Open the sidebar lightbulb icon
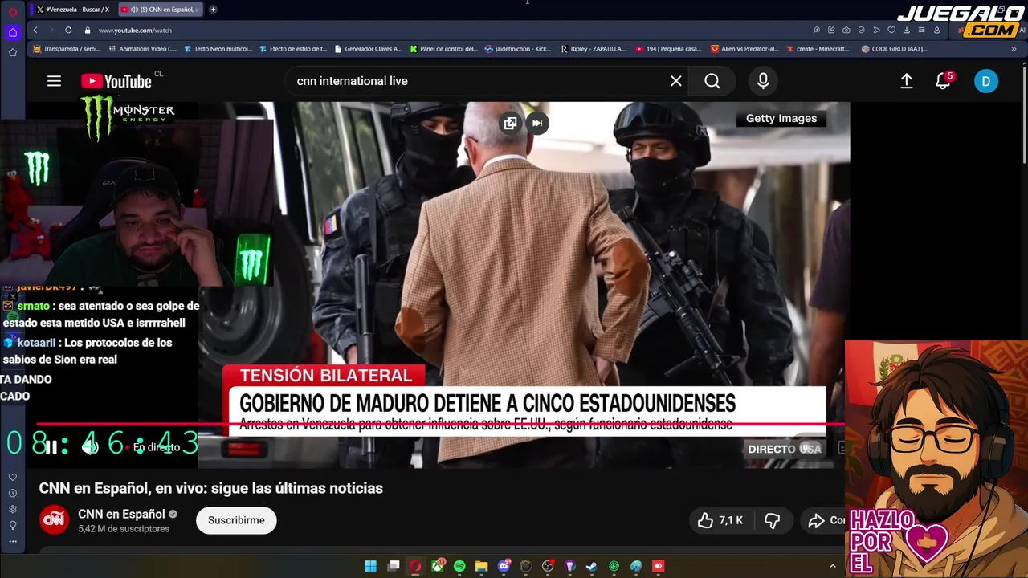This screenshot has width=1028, height=578. coord(13,525)
